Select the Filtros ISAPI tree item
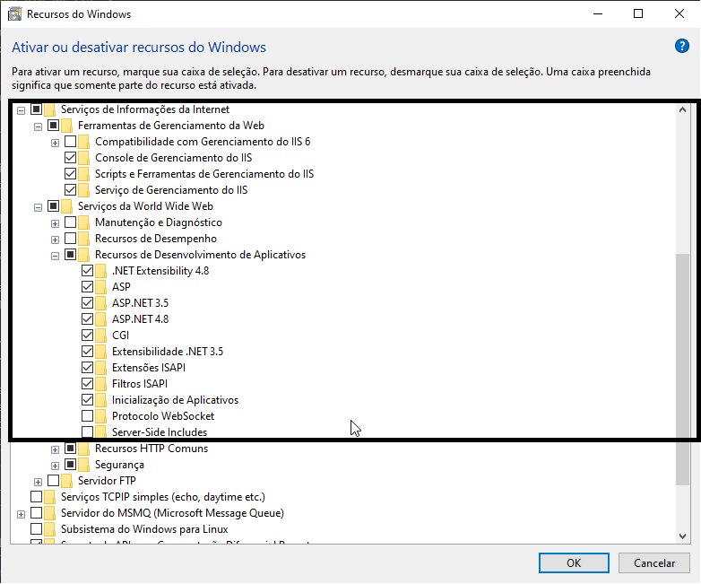Image resolution: width=701 pixels, height=584 pixels. pyautogui.click(x=139, y=384)
